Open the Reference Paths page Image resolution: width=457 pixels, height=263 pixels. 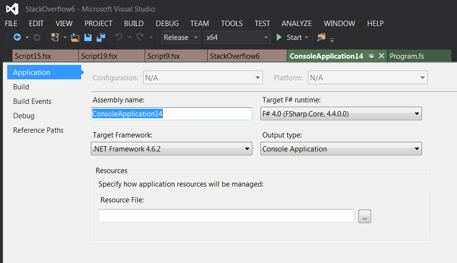(38, 130)
